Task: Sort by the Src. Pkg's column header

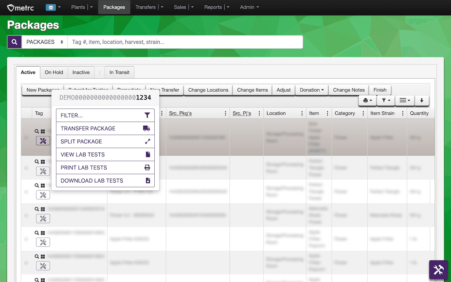Action: (x=180, y=113)
